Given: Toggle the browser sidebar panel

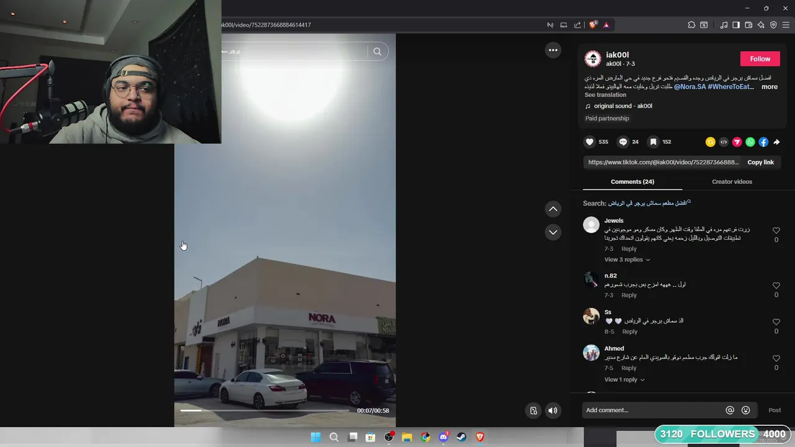Looking at the screenshot, I should [x=736, y=25].
